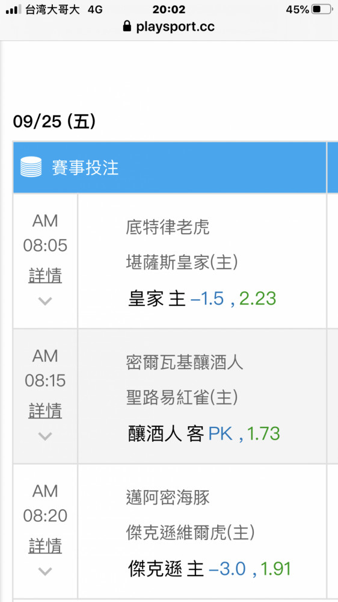
Task: Open 詳情 link for the 08:15 game
Action: (45, 411)
